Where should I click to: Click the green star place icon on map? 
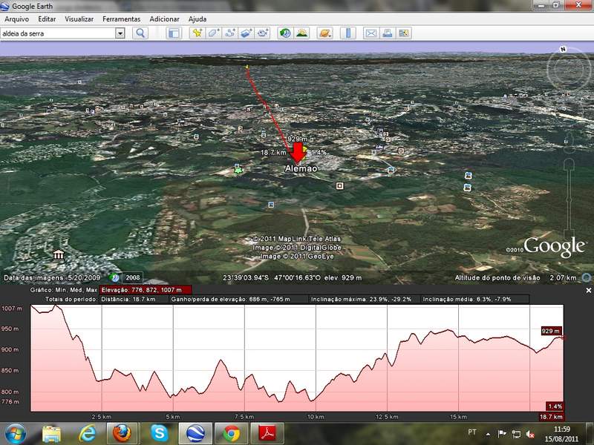pyautogui.click(x=238, y=171)
